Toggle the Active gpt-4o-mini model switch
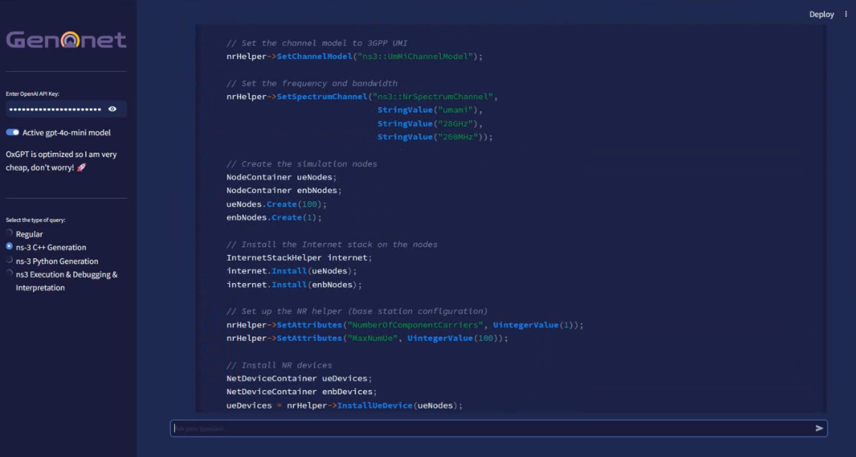 coord(12,132)
